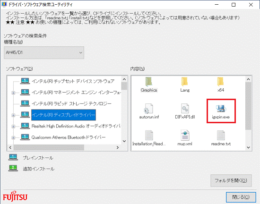Screen dimensions: 260x204
Task: Select Qualcomm Atheros Bluetooth ドライバー item
Action: pyautogui.click(x=69, y=137)
